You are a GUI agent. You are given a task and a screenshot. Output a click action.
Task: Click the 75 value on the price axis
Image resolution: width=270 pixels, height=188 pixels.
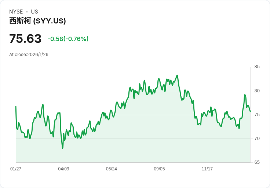tap(257, 115)
